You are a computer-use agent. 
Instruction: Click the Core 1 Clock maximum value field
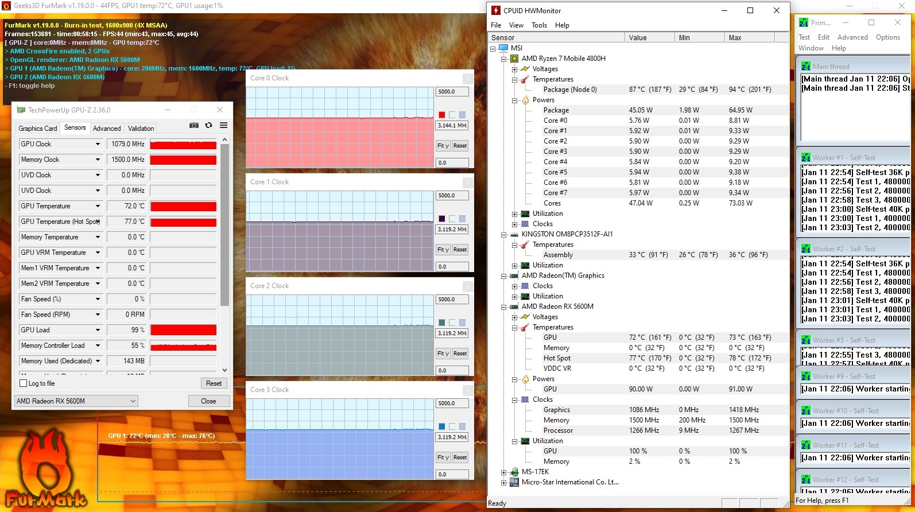452,196
